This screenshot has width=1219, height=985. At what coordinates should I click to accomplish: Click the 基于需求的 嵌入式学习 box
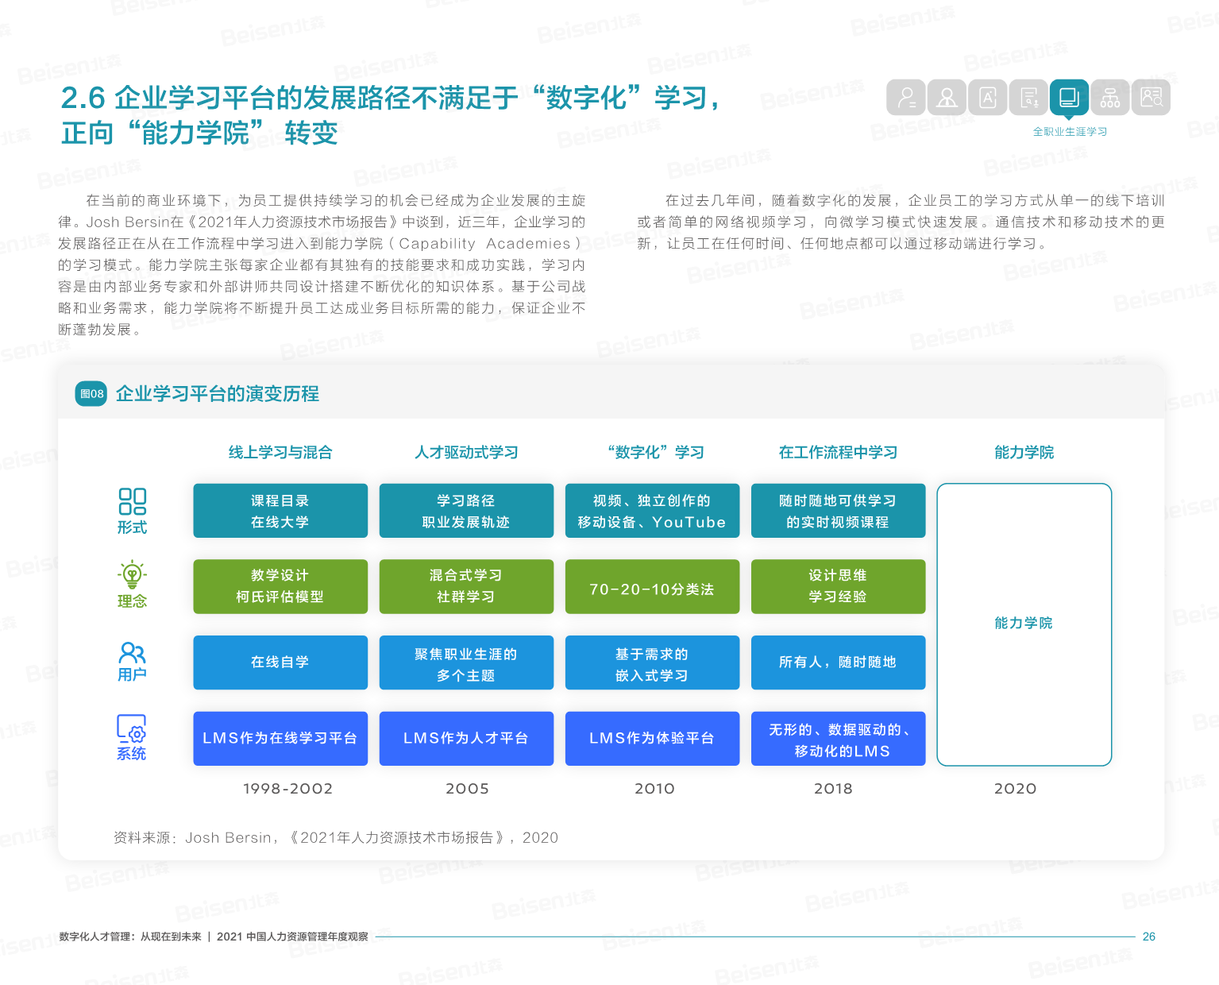(x=652, y=662)
